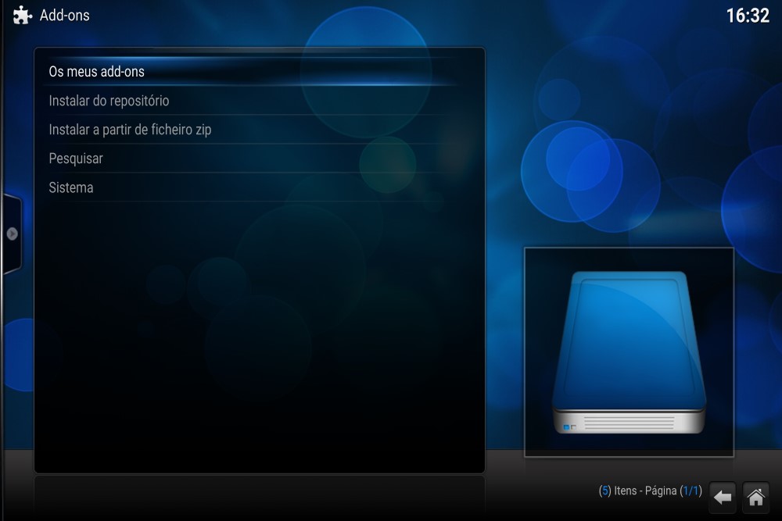Click the puzzle piece Add-ons icon
Image resolution: width=782 pixels, height=521 pixels.
22,16
